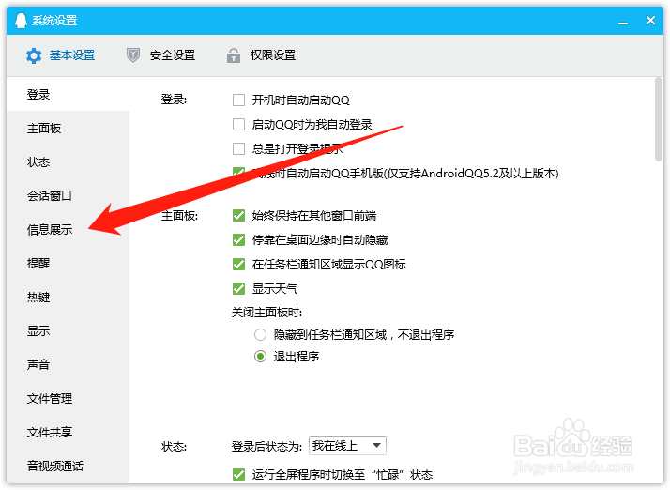Click the 系统设置 window title text
This screenshot has width=670, height=490.
[x=54, y=20]
